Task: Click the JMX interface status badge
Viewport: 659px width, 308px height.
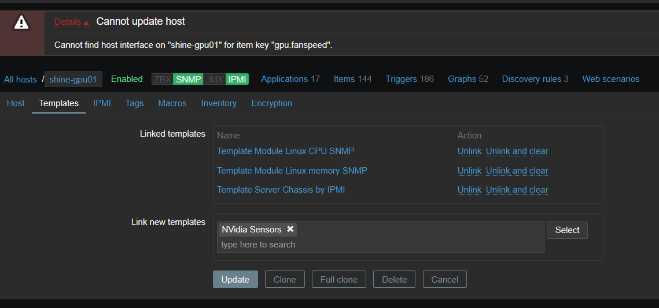Action: click(x=215, y=79)
